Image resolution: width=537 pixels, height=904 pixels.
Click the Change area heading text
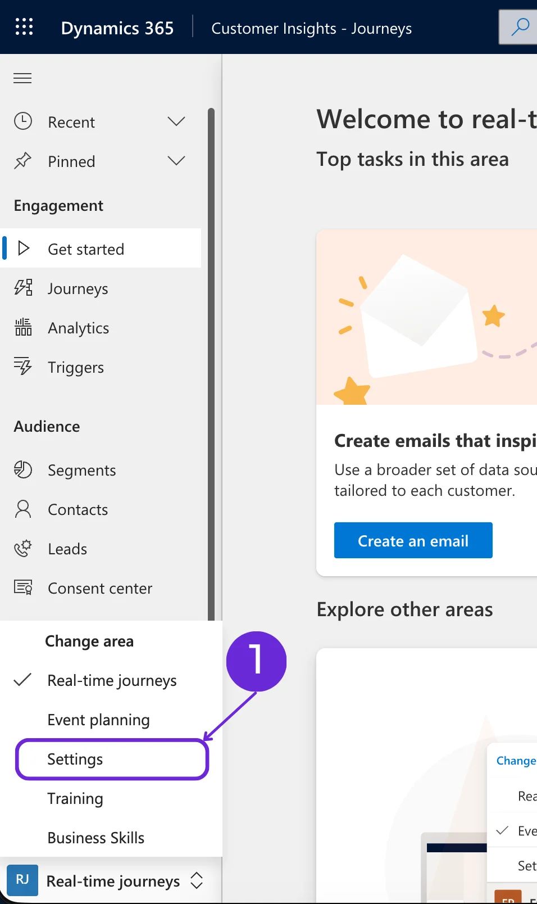click(89, 641)
